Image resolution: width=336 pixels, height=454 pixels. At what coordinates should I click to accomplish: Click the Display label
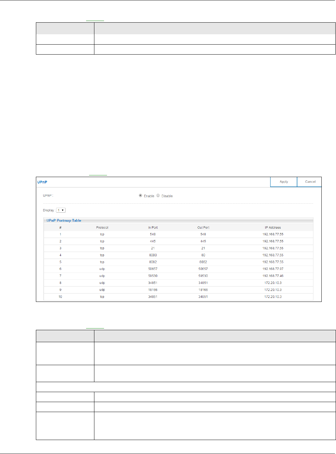pos(49,210)
